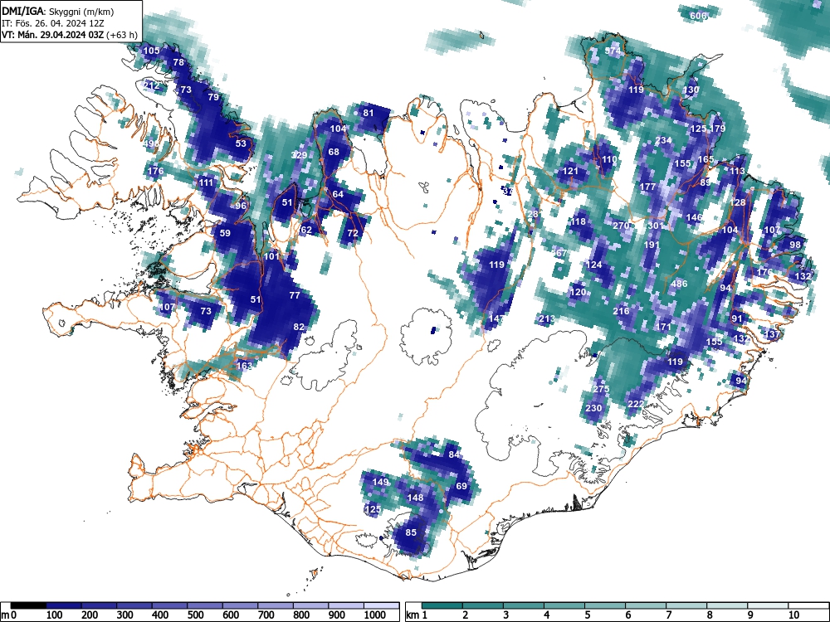The image size is (830, 622).
Task: Click the visibility value '128' on the map
Action: point(737,202)
